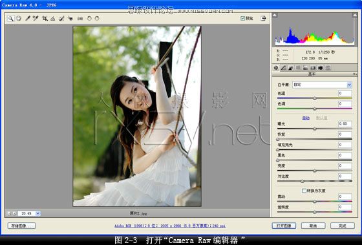
Task: Select the Red Eye Removal tool
Action: [x=70, y=18]
